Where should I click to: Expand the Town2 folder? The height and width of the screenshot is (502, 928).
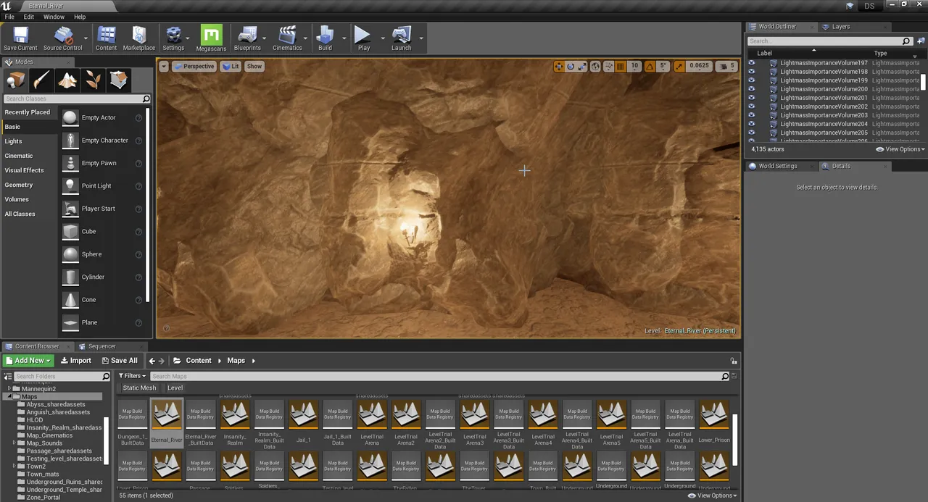tap(15, 467)
